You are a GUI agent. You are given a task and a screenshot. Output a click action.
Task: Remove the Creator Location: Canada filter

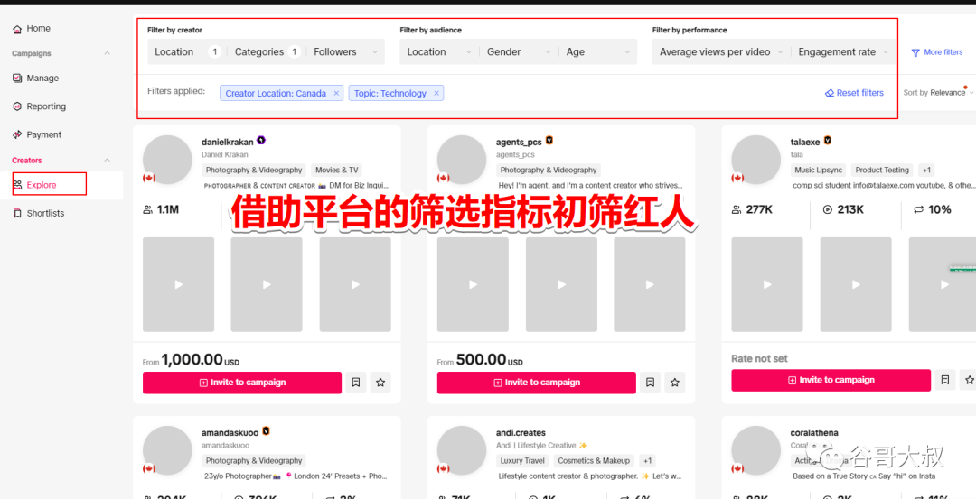[336, 93]
